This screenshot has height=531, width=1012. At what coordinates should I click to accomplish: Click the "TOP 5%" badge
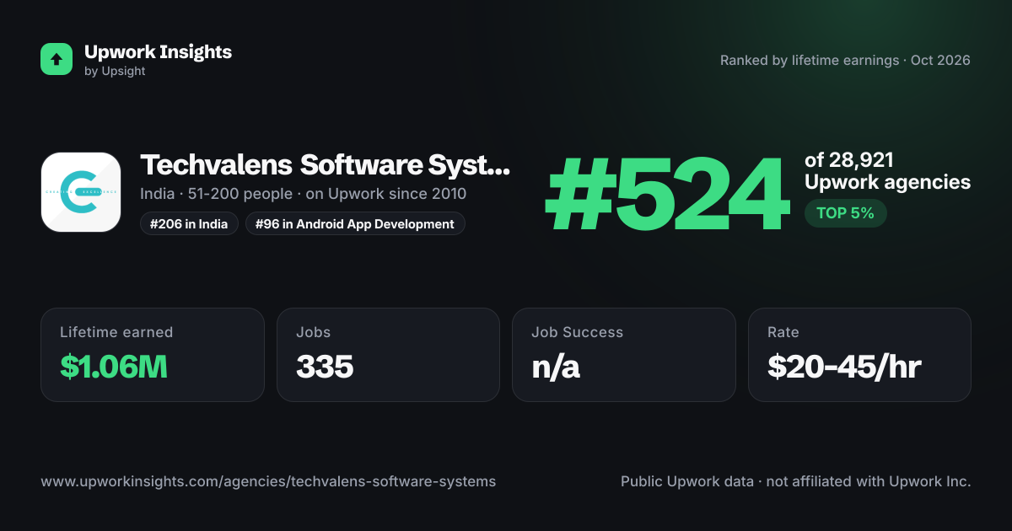pyautogui.click(x=845, y=214)
